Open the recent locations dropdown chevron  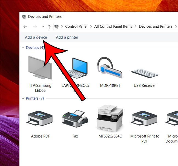pos(43,27)
